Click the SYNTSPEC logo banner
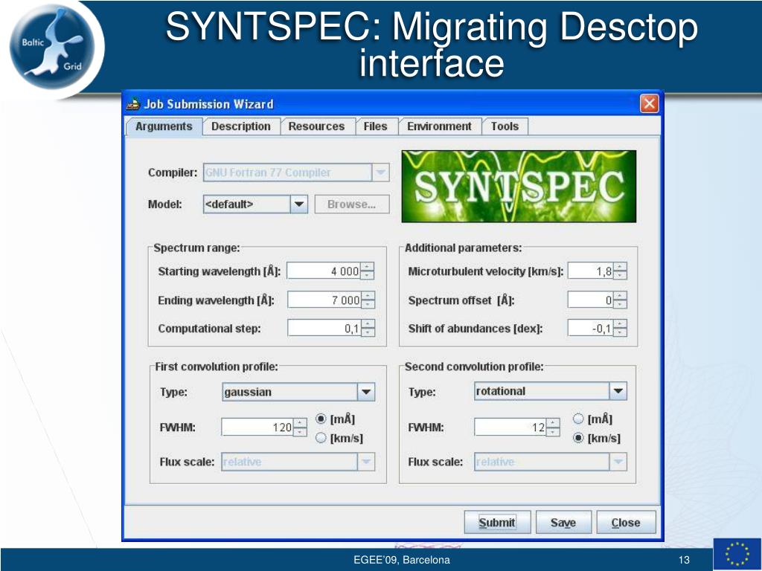The height and width of the screenshot is (571, 762). click(519, 186)
